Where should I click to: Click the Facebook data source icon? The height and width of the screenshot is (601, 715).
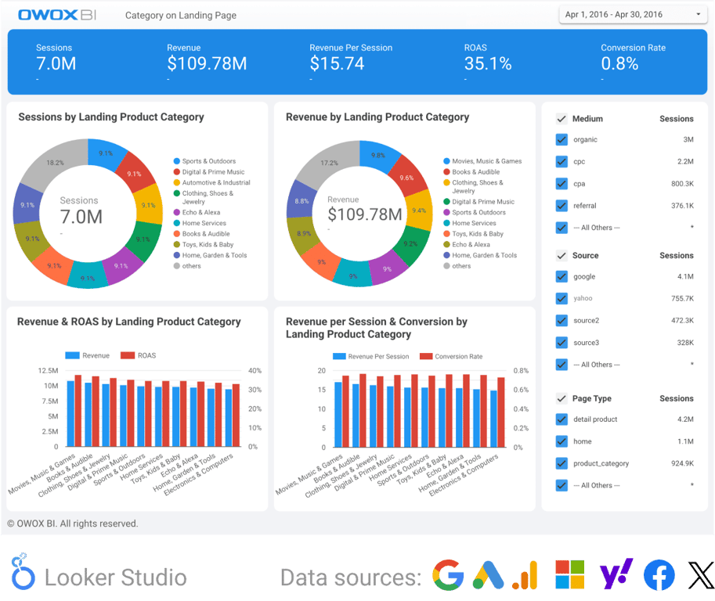click(x=659, y=575)
